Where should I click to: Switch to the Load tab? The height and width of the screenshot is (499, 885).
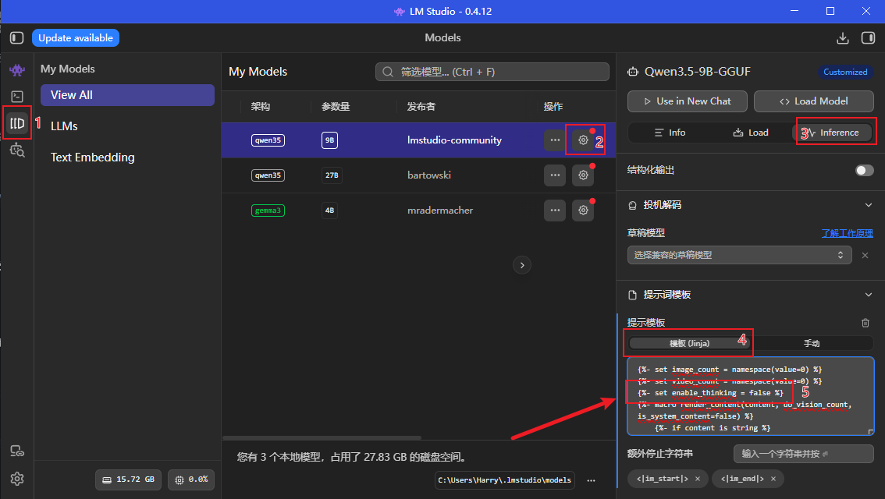coord(751,133)
